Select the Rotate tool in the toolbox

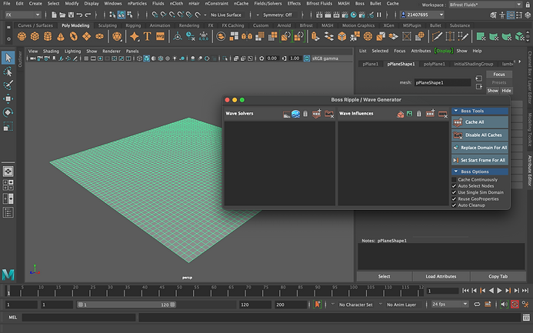click(x=8, y=112)
